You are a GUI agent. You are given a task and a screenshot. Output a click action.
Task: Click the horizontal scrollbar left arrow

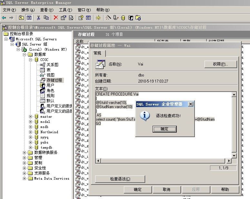[98, 161]
